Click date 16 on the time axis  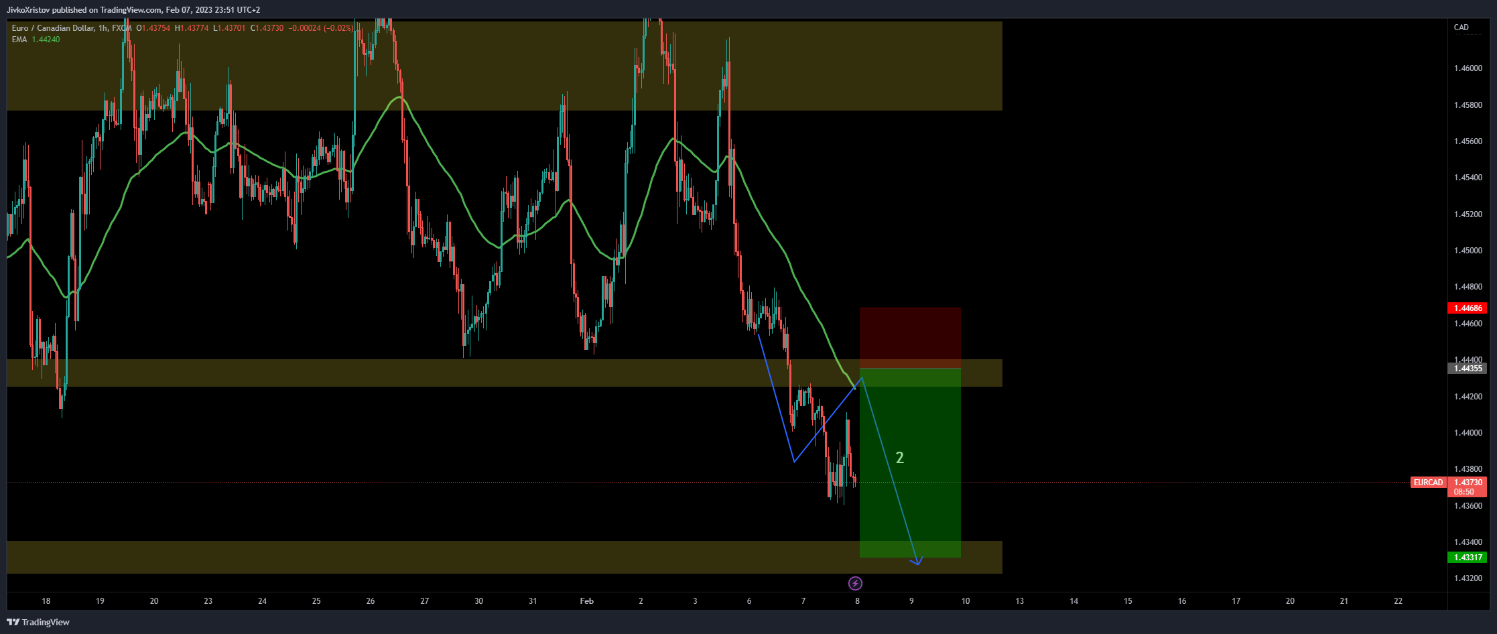1182,601
